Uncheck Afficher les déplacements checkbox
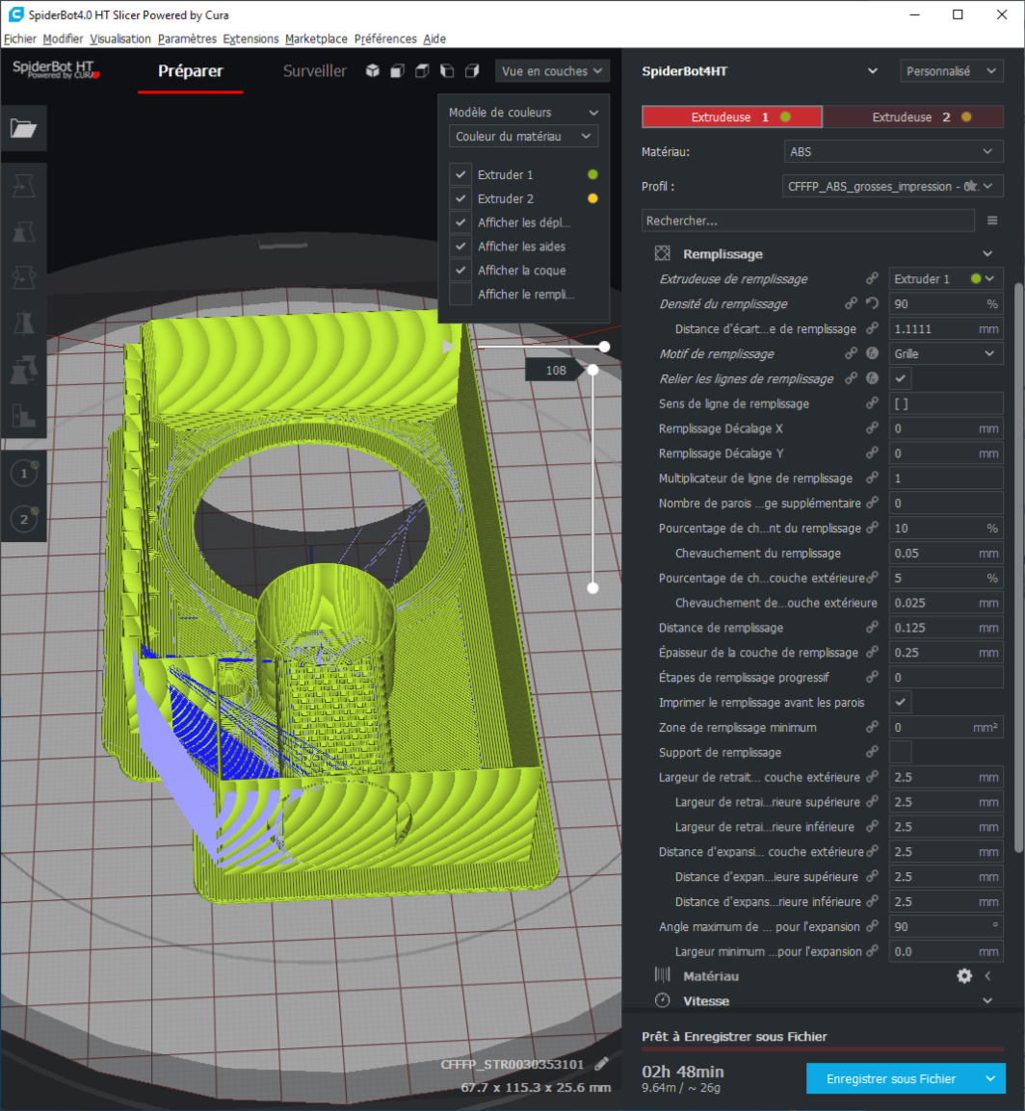The image size is (1025, 1111). point(460,222)
